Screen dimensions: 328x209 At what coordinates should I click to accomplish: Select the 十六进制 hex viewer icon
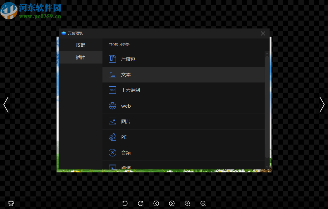[x=112, y=90]
